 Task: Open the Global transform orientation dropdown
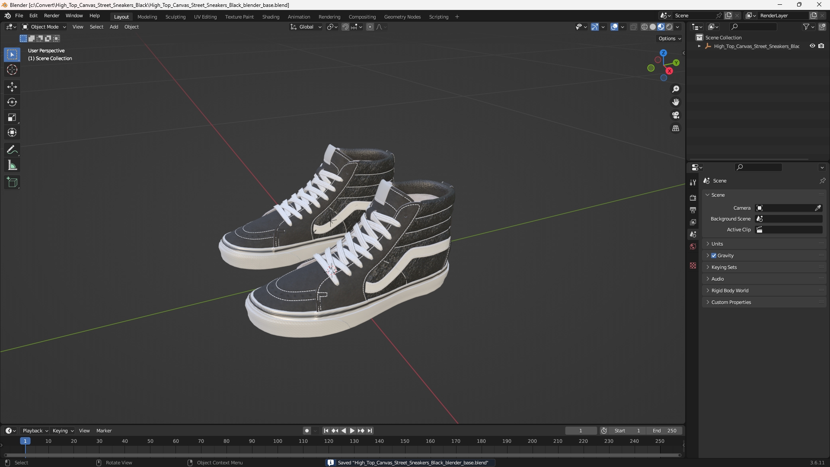[x=306, y=27]
